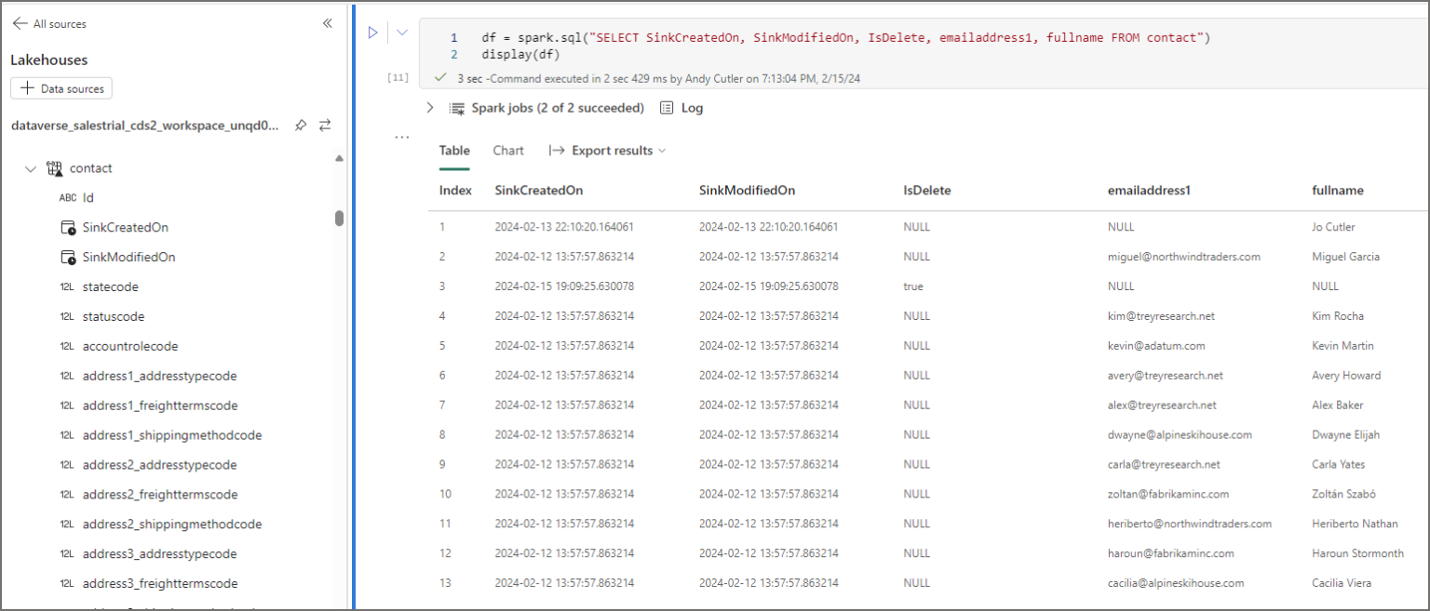Run the notebook cell with the play icon

[373, 32]
